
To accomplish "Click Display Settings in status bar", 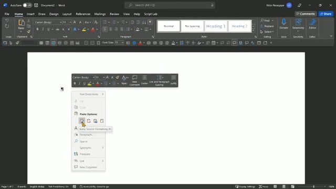I will coord(245,187).
